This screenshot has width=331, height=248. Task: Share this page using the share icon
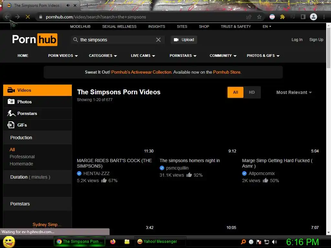[249, 17]
